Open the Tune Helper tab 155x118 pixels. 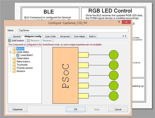[x=79, y=36]
